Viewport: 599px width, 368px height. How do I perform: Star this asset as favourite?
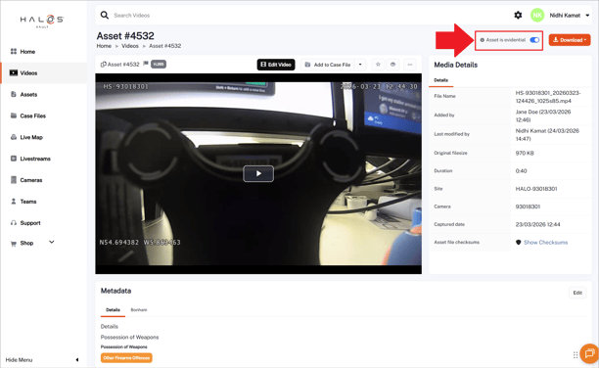pyautogui.click(x=378, y=65)
